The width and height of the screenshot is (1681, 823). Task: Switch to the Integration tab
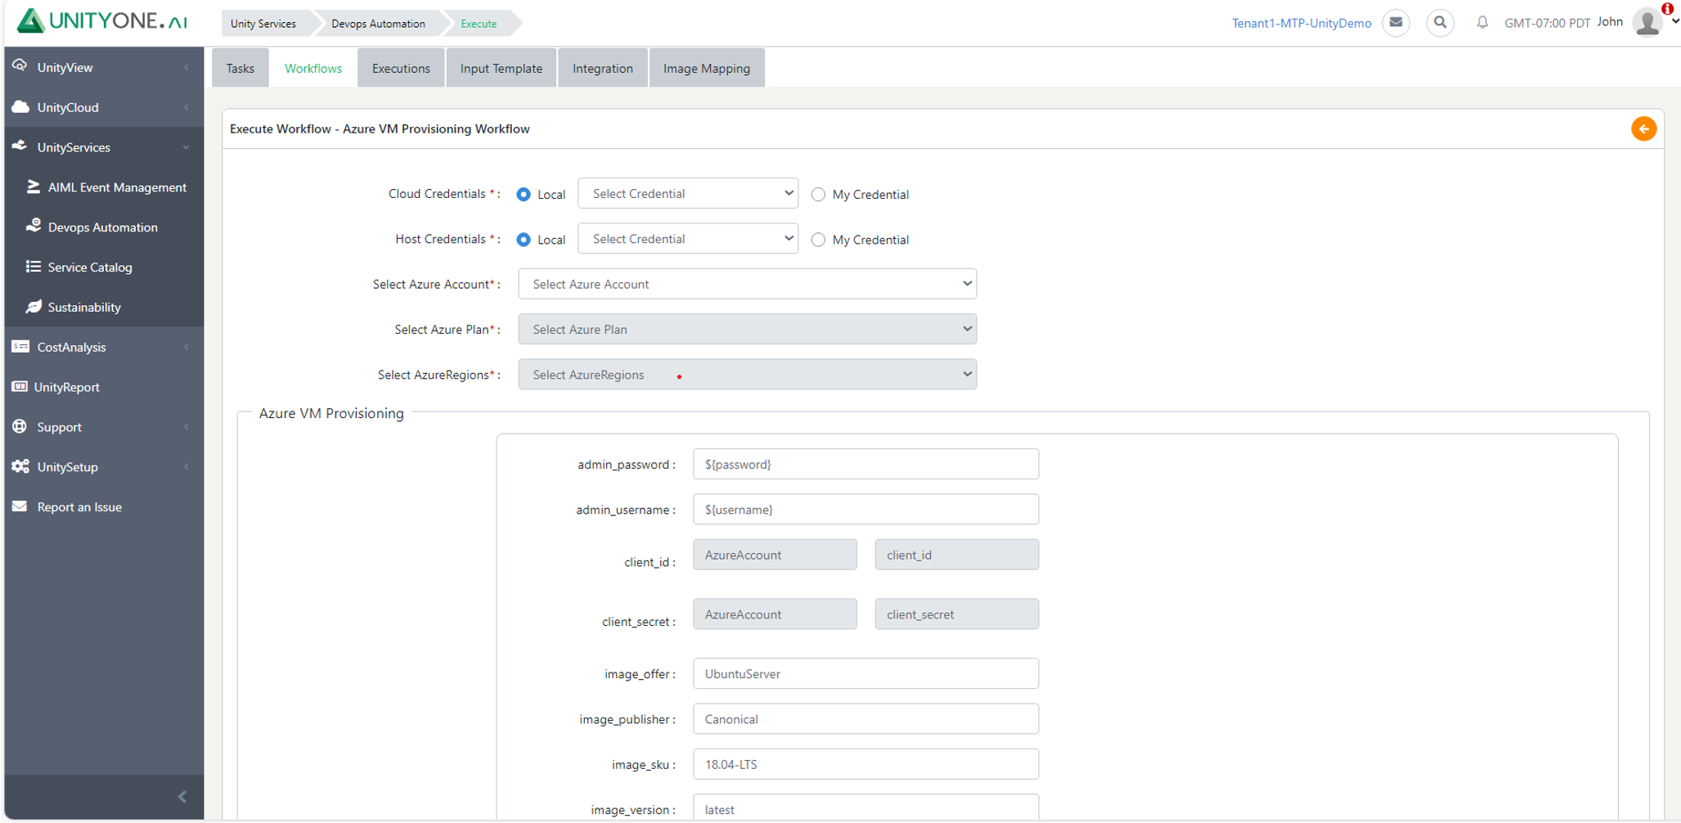(x=603, y=68)
